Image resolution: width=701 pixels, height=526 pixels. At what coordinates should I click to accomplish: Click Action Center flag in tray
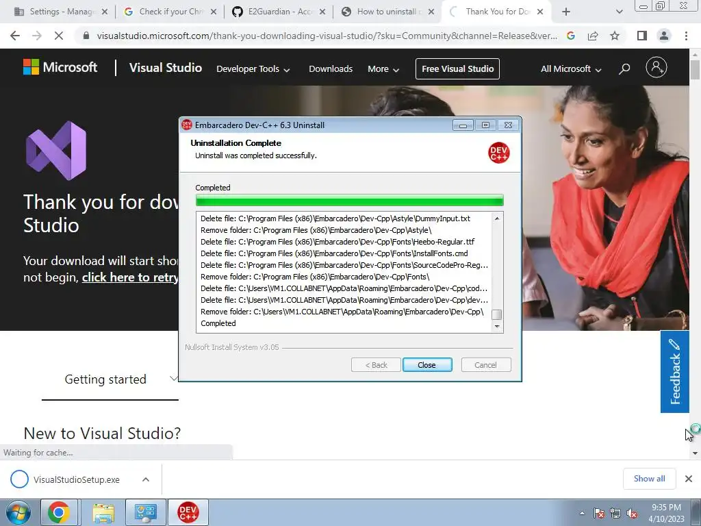(599, 513)
